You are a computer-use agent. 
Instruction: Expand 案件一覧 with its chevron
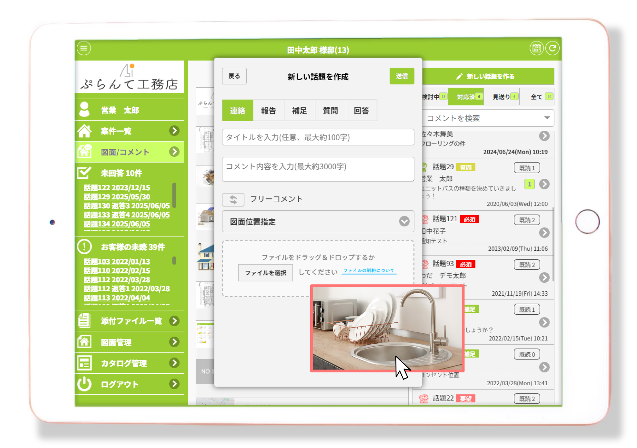[174, 131]
